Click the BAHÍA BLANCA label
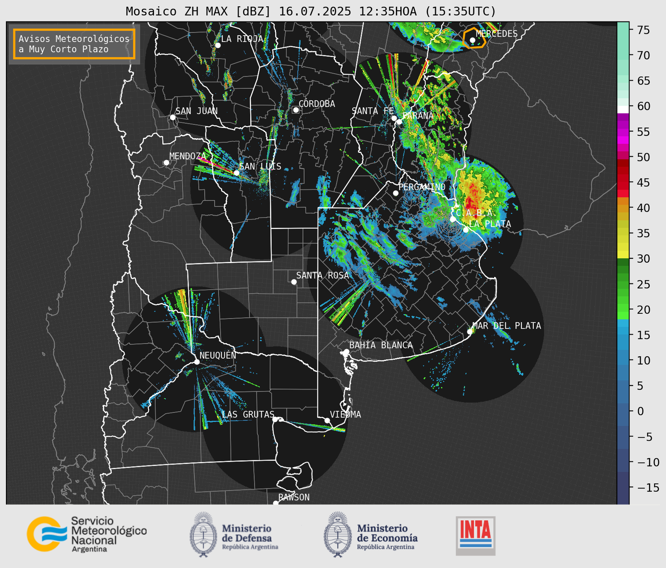This screenshot has height=568, width=666. coord(381,345)
